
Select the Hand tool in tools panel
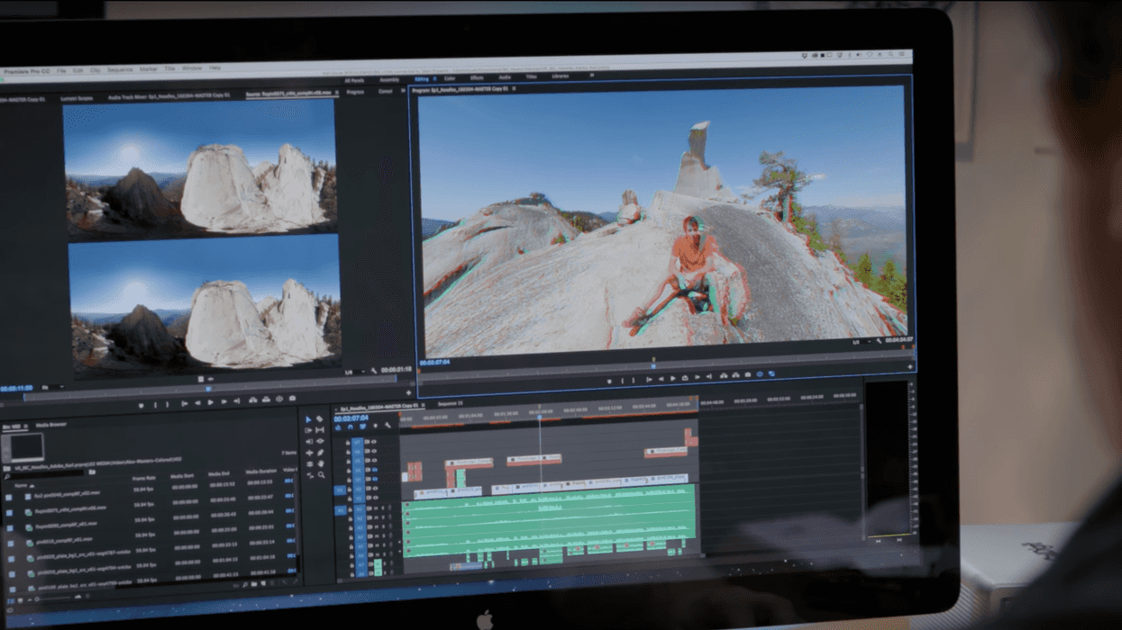tap(321, 463)
